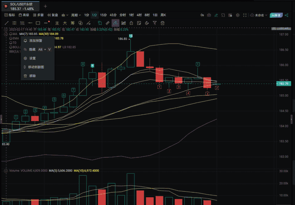The width and height of the screenshot is (295, 205).
Task: Choose 移除 from context menu
Action: pyautogui.click(x=32, y=76)
